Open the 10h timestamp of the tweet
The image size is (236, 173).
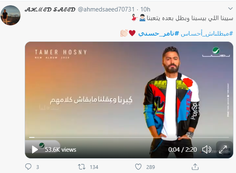(x=145, y=9)
